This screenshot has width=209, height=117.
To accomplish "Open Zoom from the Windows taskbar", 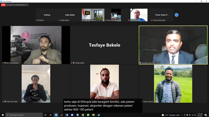I will [x=56, y=115].
